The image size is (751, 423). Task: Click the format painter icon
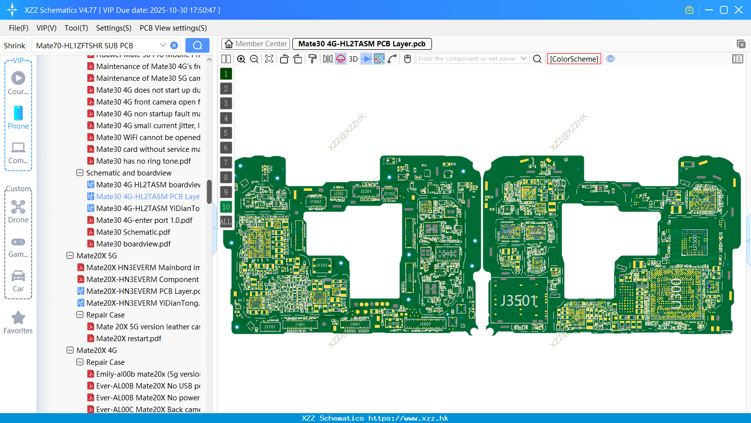[x=313, y=59]
